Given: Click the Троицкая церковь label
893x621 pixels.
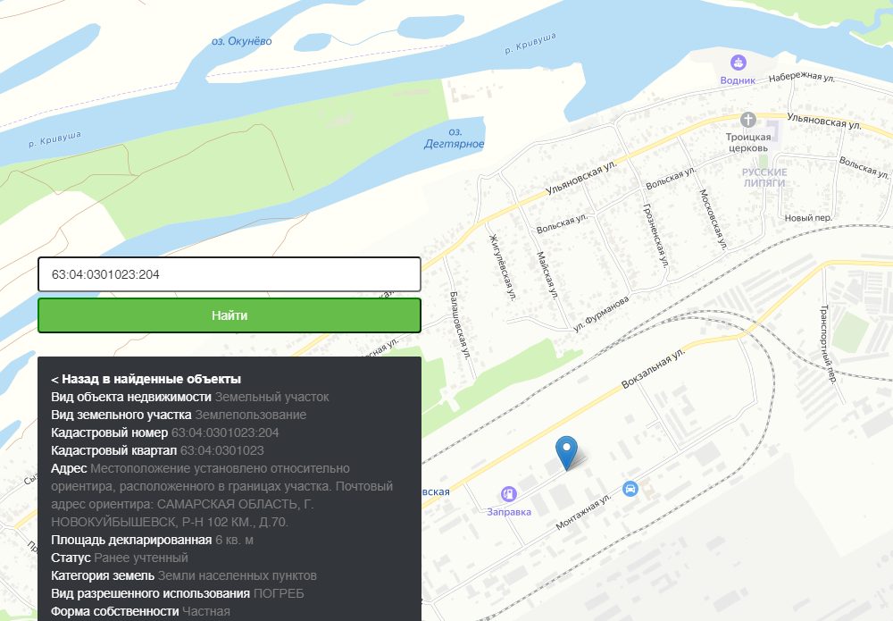Looking at the screenshot, I should [748, 142].
